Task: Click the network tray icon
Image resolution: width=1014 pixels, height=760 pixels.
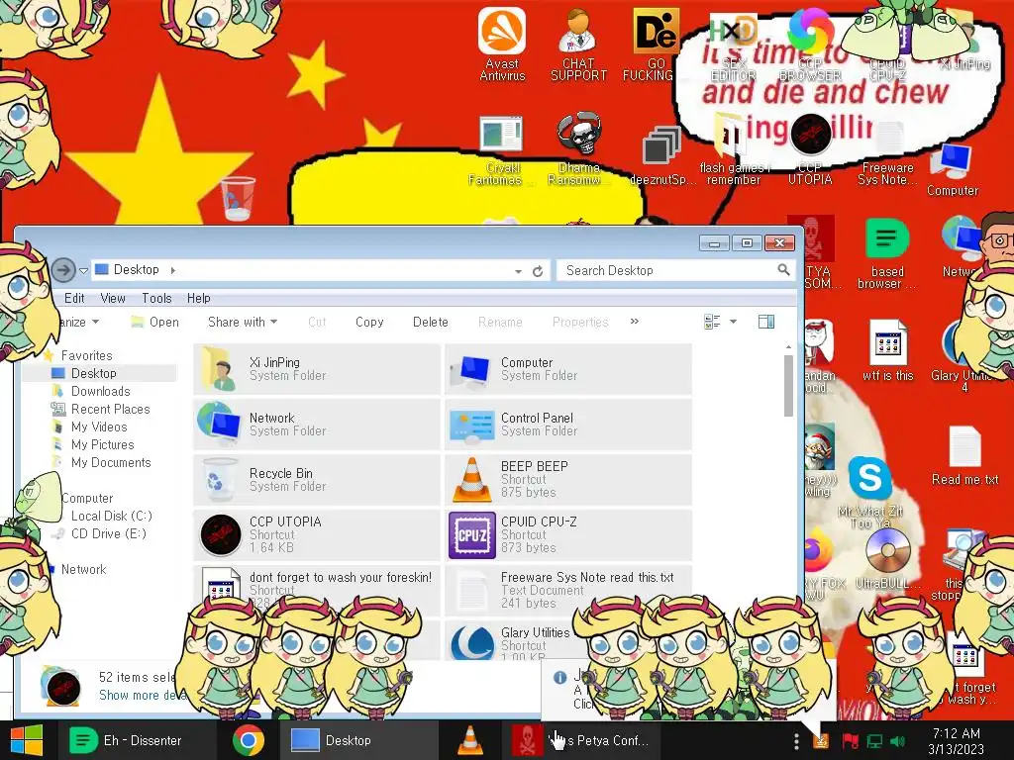Action: [874, 740]
